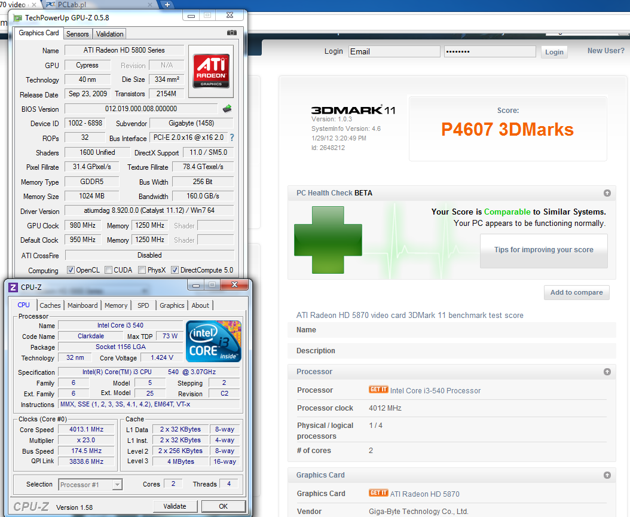Image resolution: width=630 pixels, height=517 pixels.
Task: Select the Graphics Card tab in GPU-Z
Action: pyautogui.click(x=39, y=33)
